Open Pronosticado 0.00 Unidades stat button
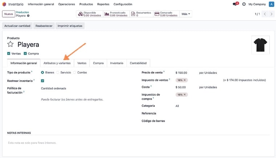 pos(116,14)
